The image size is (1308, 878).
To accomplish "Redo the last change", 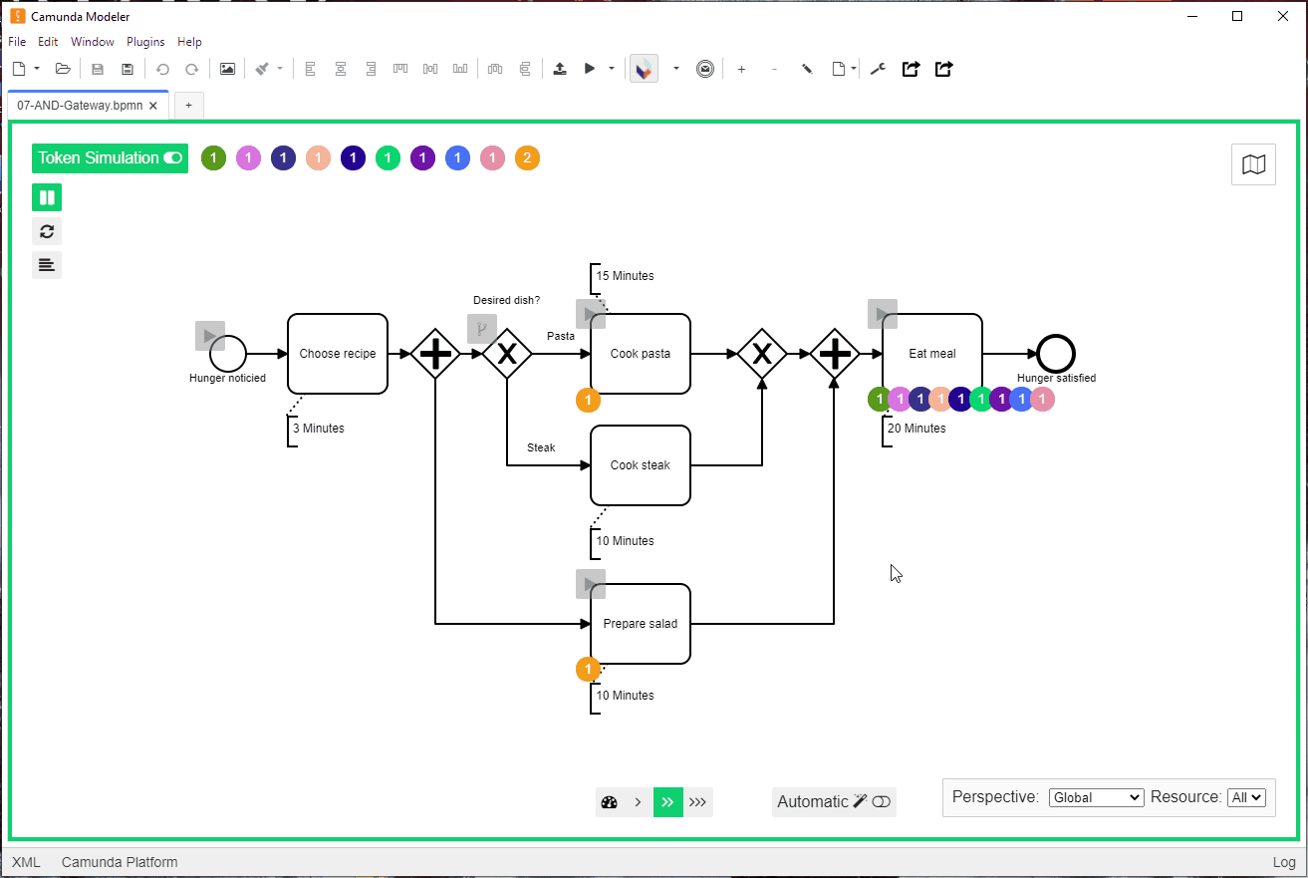I will 191,68.
